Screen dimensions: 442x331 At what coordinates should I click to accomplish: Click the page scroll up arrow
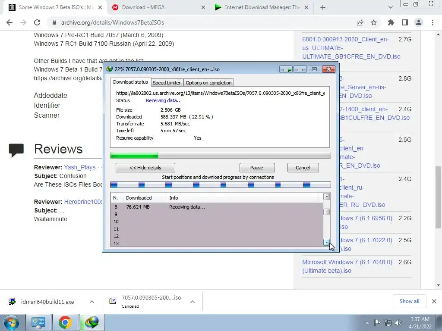coord(438,34)
